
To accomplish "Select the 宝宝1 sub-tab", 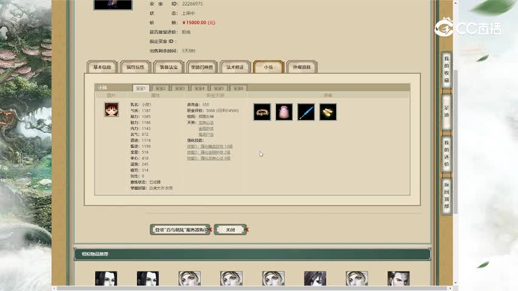I will click(141, 88).
